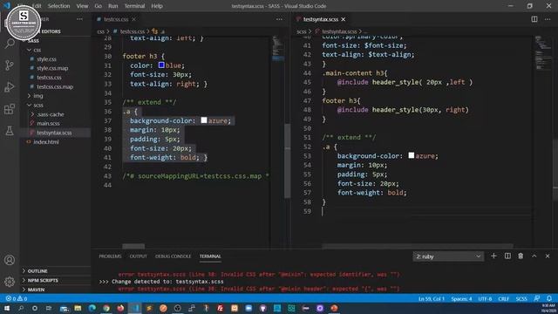Select the TERMINAL panel tab
Viewport: 558px width, 314px height.
[210, 256]
